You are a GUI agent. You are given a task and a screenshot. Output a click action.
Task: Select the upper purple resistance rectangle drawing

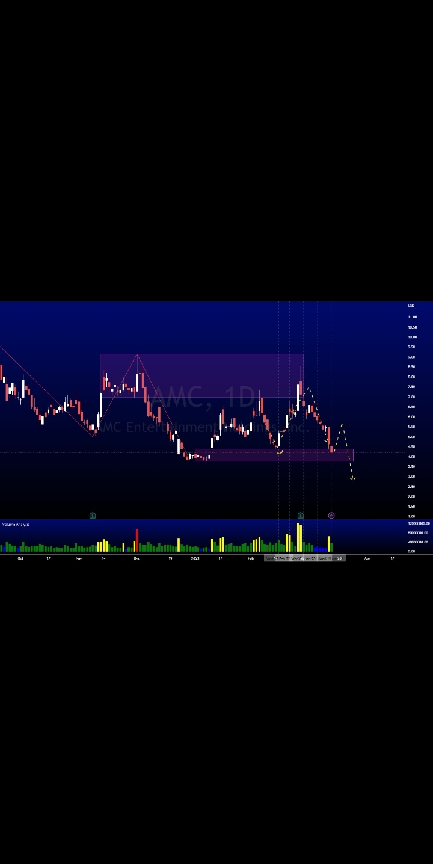(x=202, y=375)
